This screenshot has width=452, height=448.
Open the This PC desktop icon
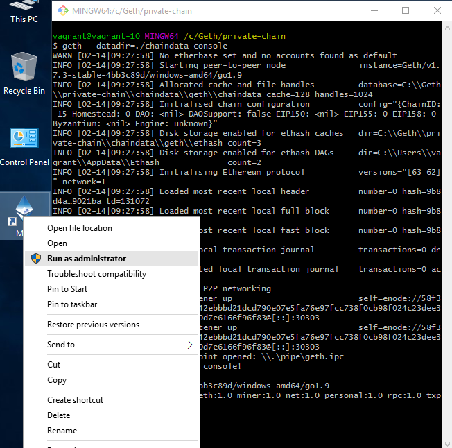(24, 12)
